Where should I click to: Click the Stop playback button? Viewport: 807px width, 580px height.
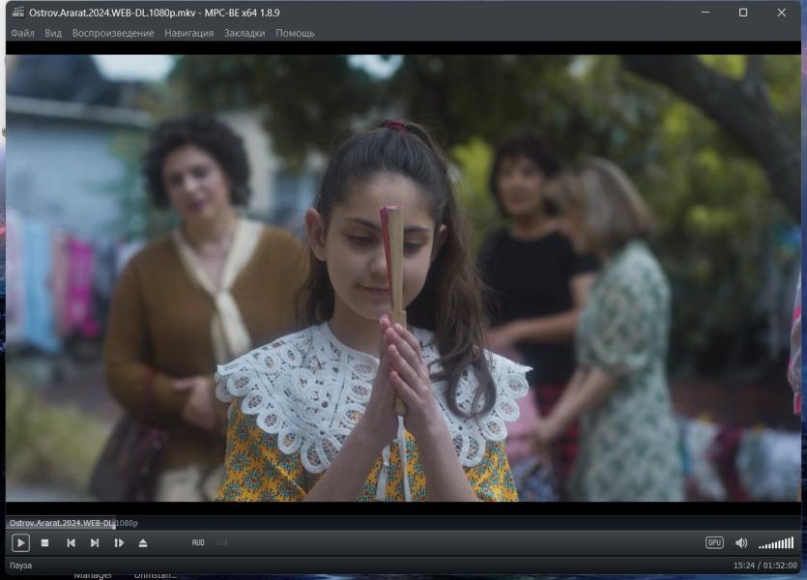(x=44, y=543)
